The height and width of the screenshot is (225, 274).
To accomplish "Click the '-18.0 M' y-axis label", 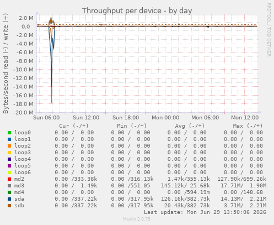I will pos(23,104).
